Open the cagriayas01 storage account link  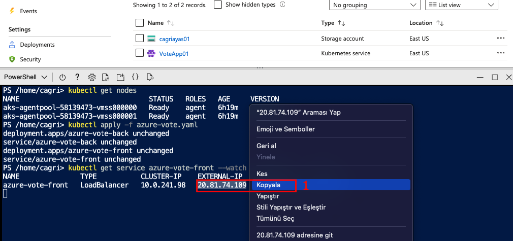click(x=174, y=39)
